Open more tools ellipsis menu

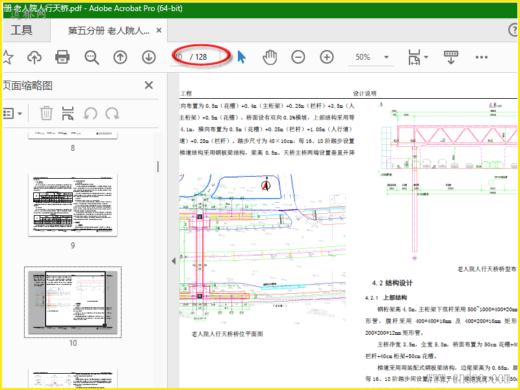(x=482, y=57)
